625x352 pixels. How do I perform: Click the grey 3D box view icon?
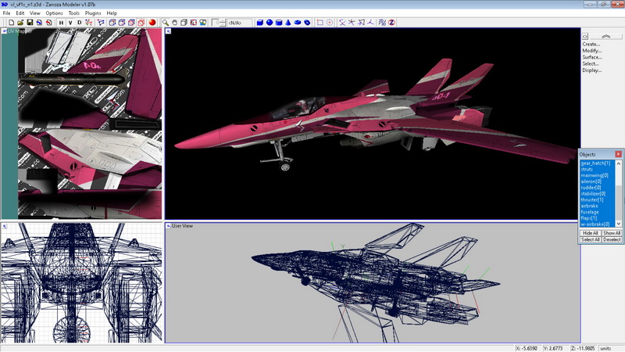click(x=184, y=23)
